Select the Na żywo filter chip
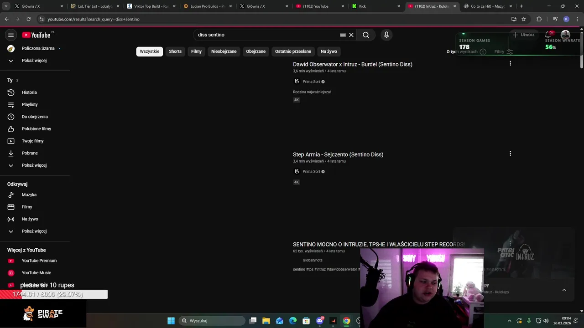This screenshot has height=328, width=584. pos(329,51)
